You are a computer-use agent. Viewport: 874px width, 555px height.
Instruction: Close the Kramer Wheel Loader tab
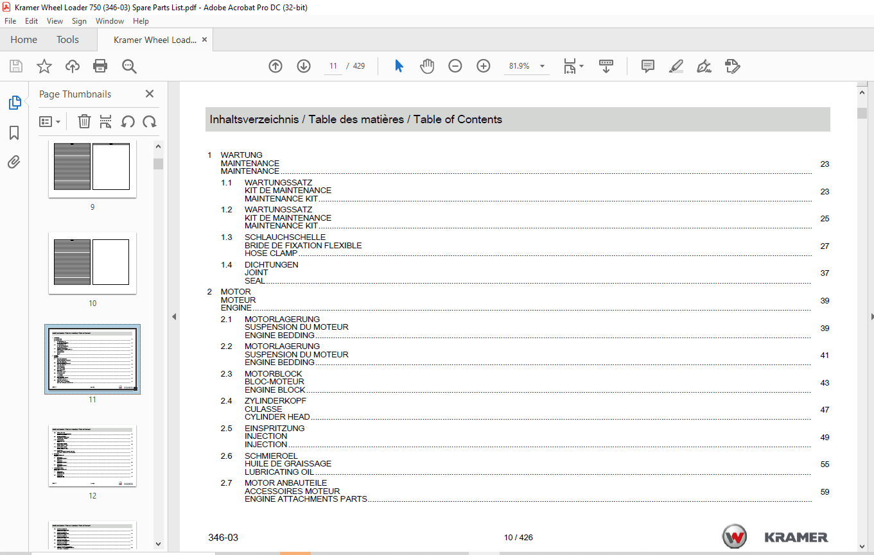(204, 40)
